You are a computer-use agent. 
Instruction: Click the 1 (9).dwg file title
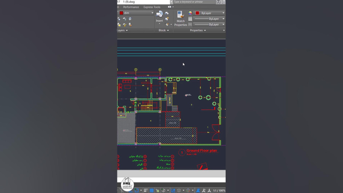pos(129,2)
